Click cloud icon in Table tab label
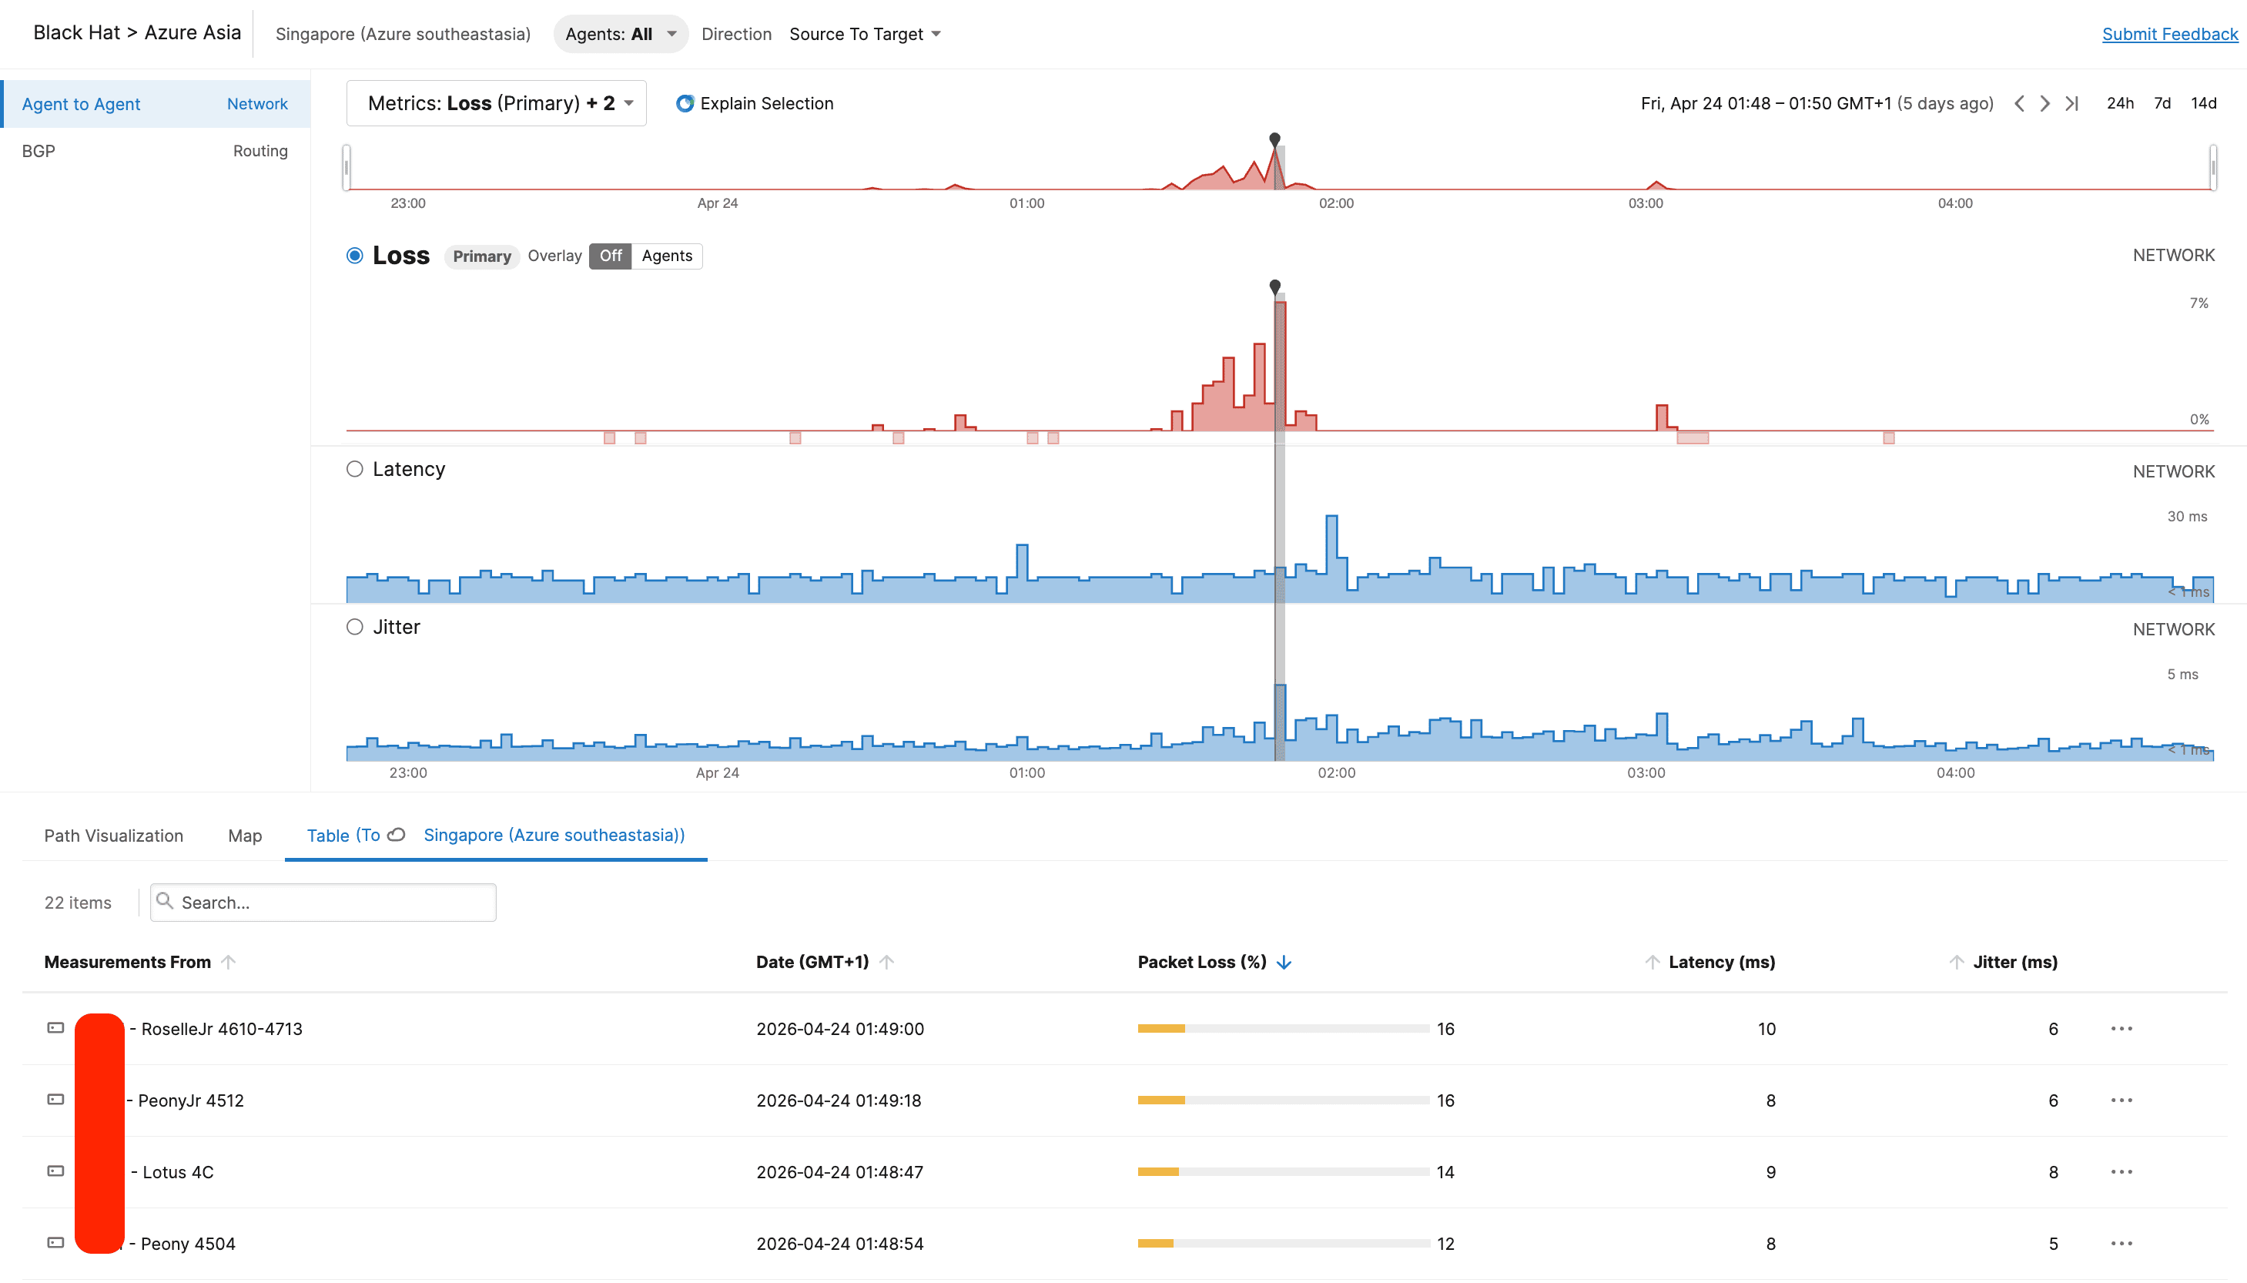 pos(397,835)
